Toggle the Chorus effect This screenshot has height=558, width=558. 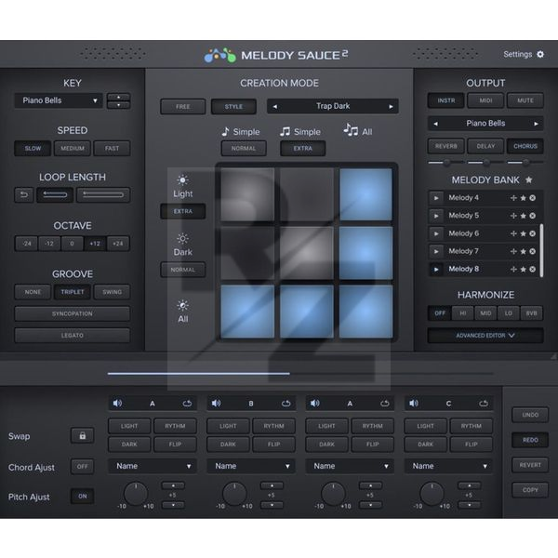525,146
